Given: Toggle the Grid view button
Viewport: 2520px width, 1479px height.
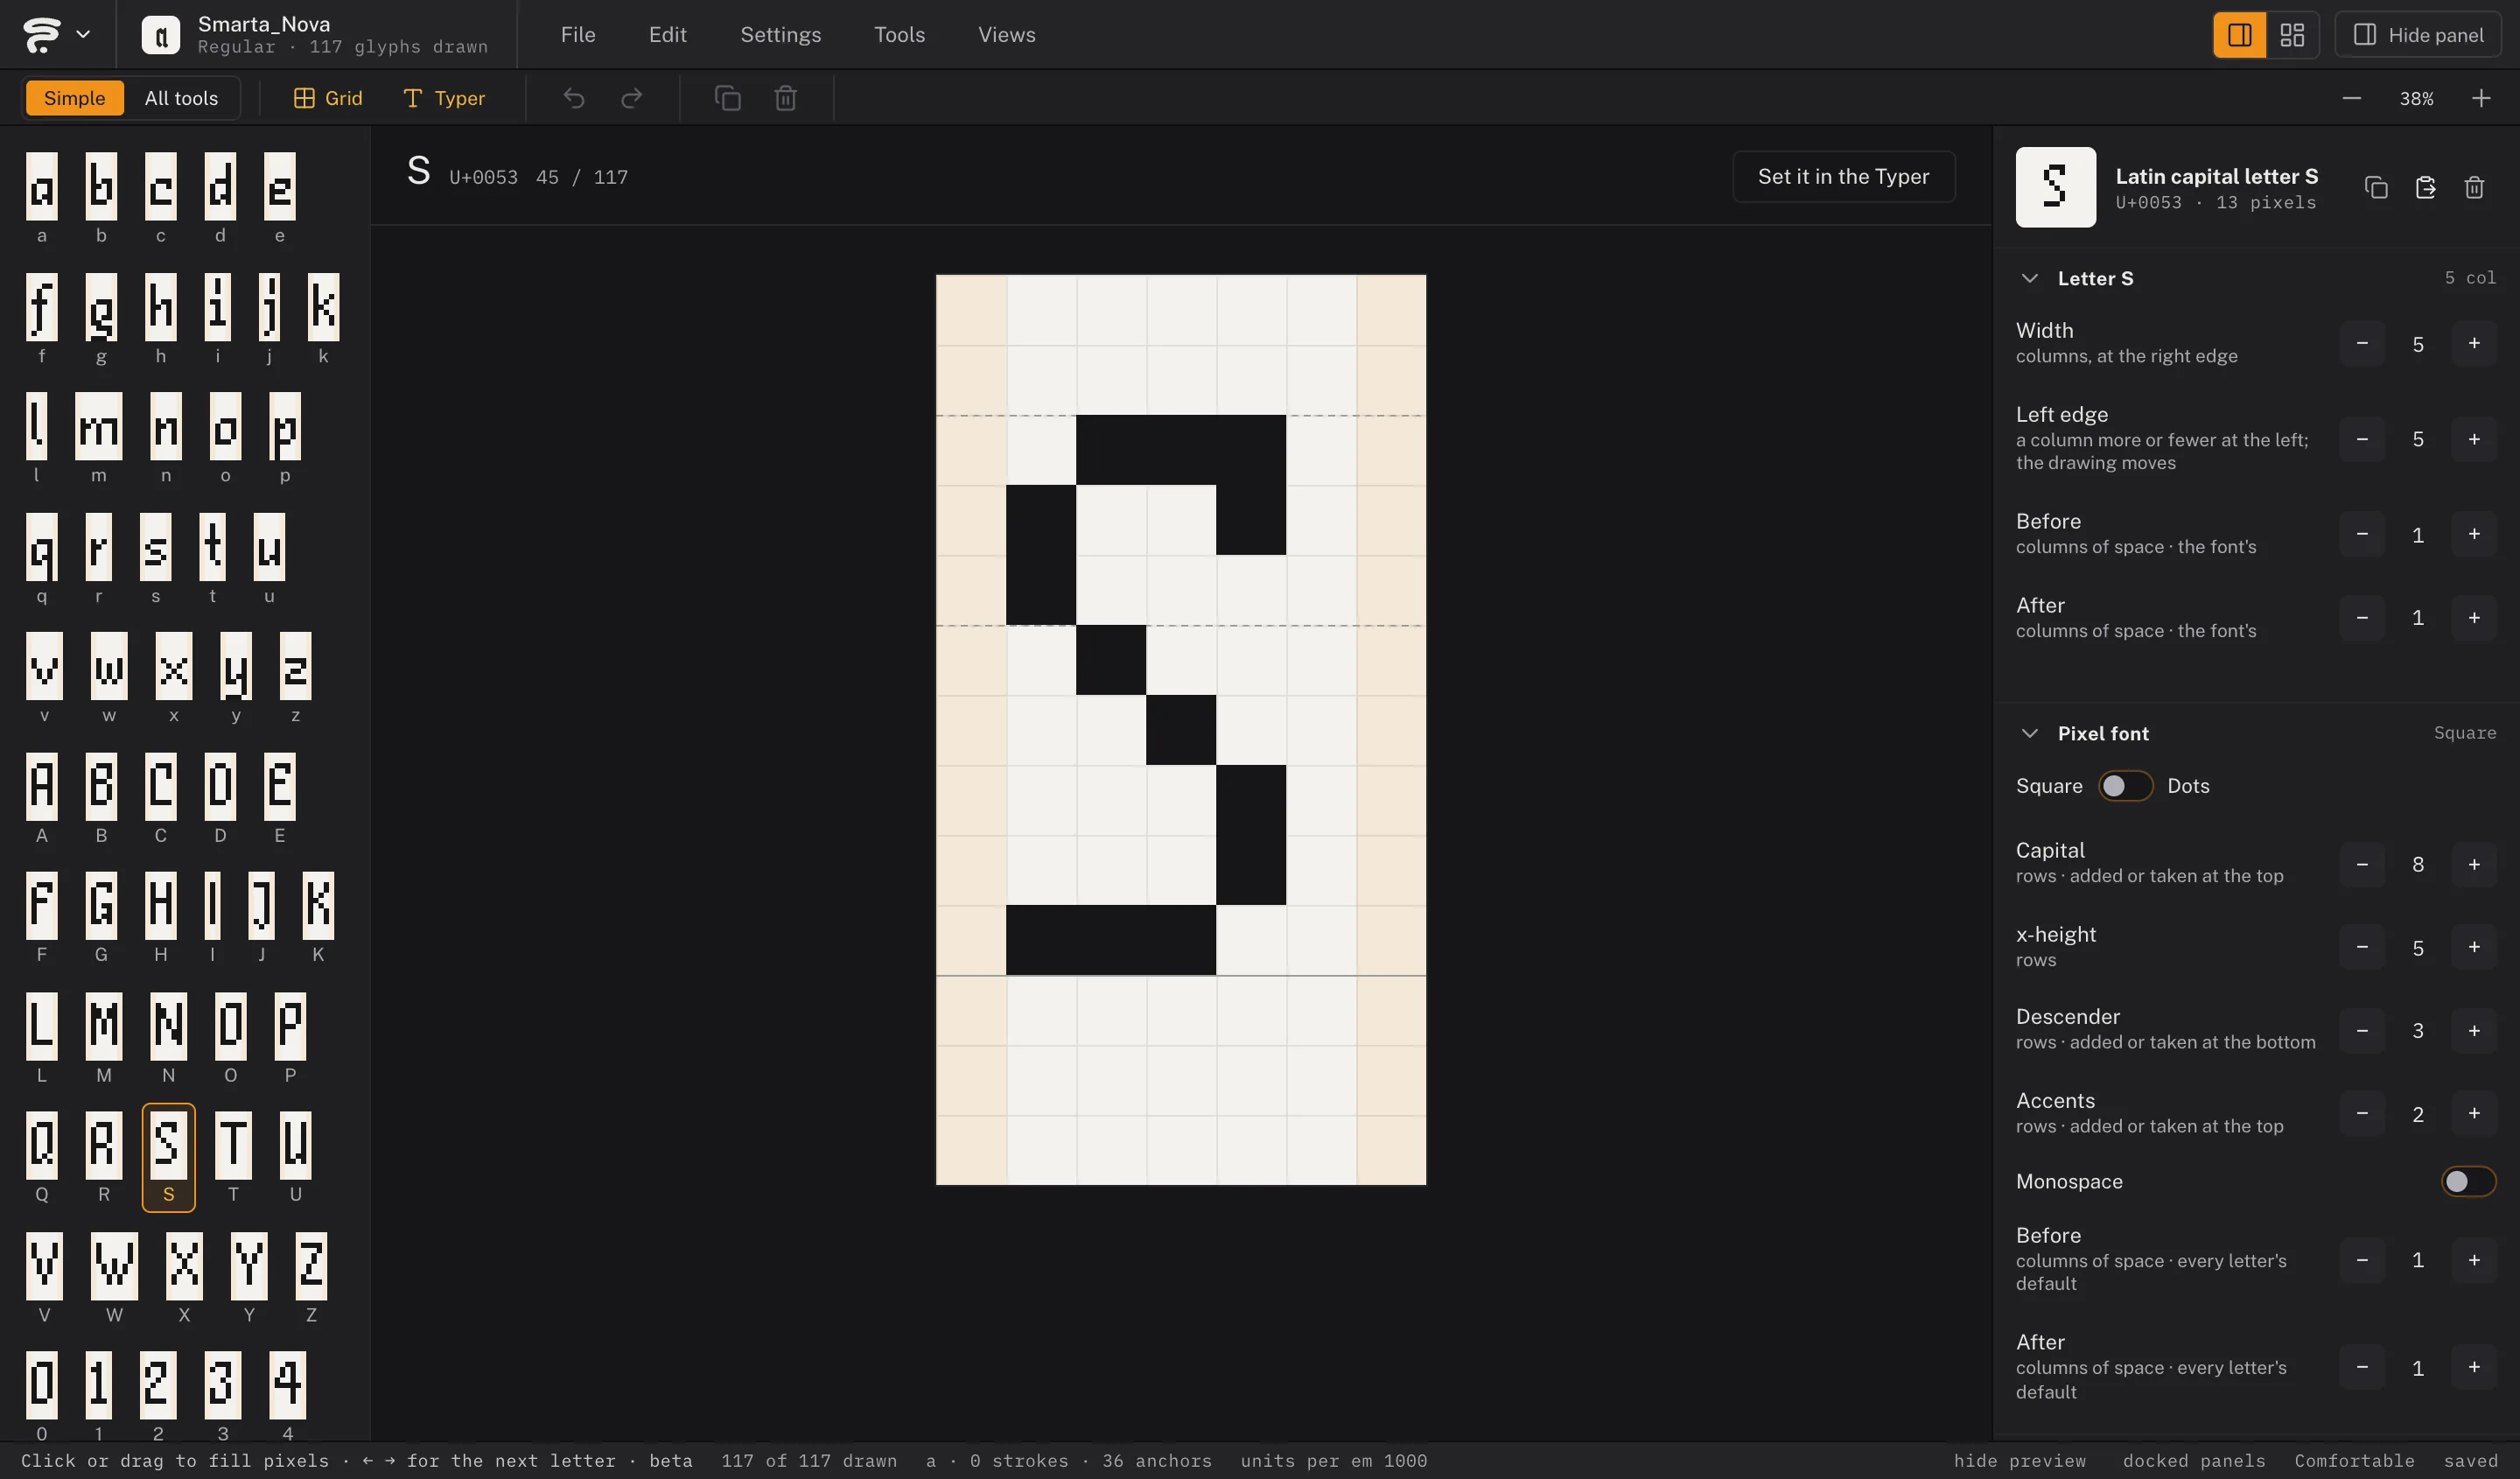Looking at the screenshot, I should pyautogui.click(x=328, y=98).
